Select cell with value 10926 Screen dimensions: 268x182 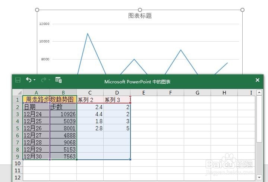63,114
